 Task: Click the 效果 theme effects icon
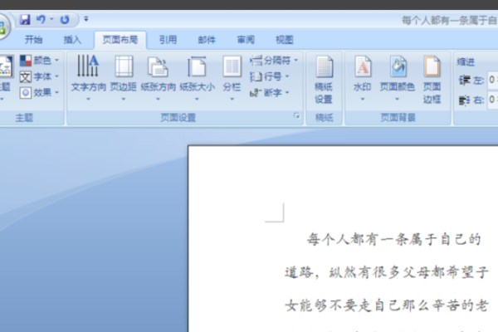(26, 93)
